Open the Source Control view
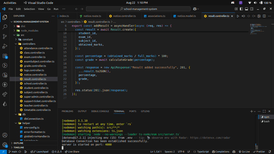274x154 pixels. tap(5, 36)
